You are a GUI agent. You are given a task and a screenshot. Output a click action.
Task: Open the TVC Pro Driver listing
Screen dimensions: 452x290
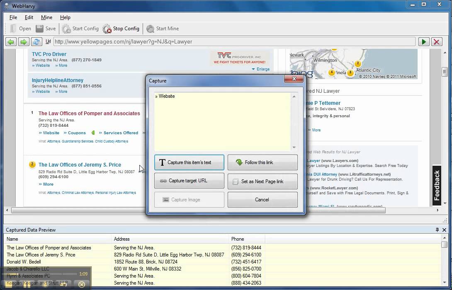[x=49, y=54]
